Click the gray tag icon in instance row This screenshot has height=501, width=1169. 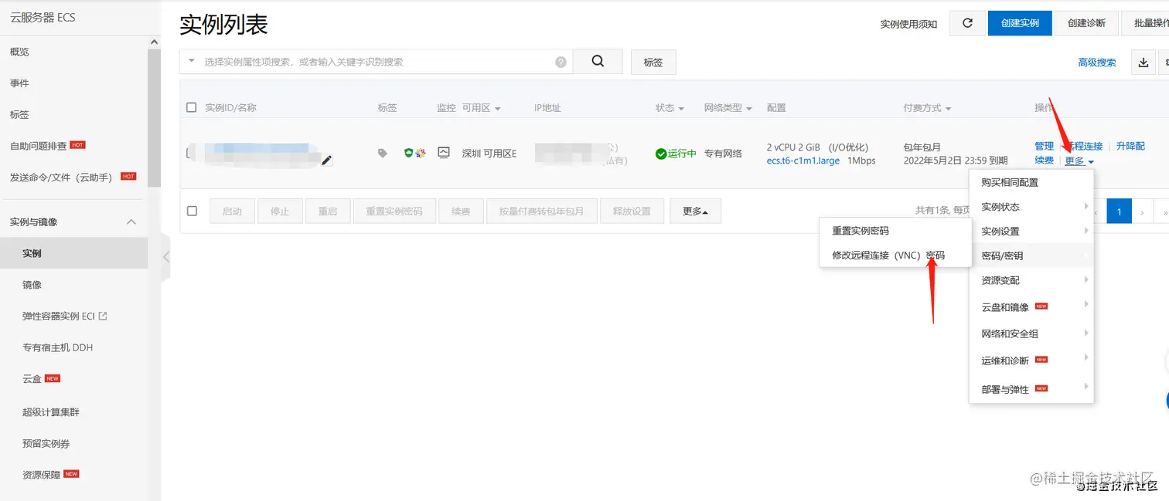pyautogui.click(x=382, y=154)
